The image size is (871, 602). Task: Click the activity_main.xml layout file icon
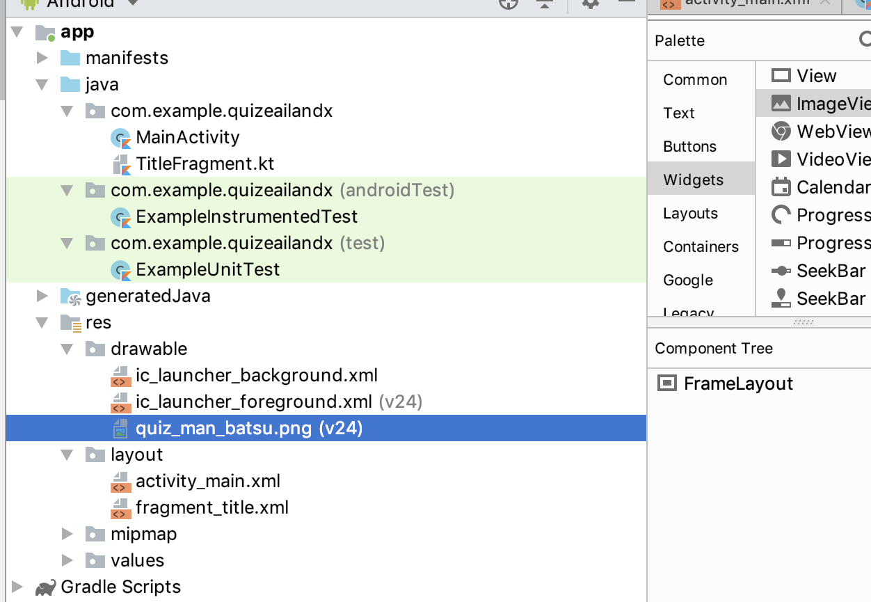121,482
